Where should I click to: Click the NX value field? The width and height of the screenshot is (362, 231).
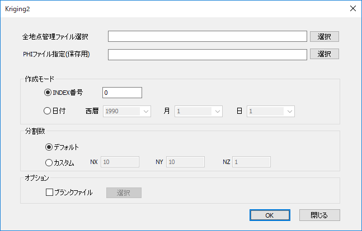point(120,162)
